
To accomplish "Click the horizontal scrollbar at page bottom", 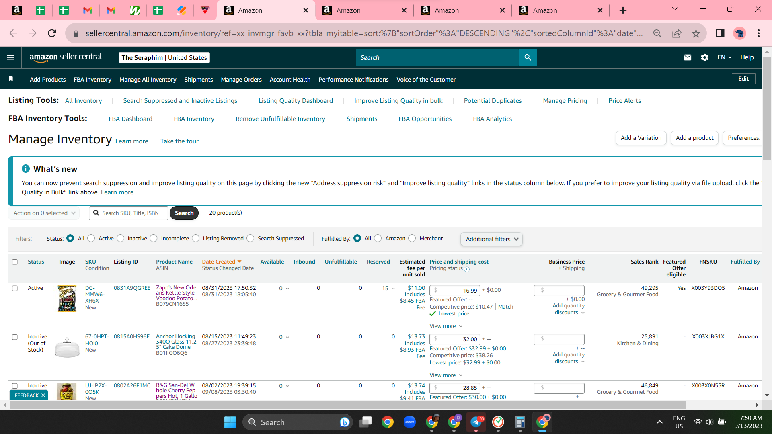I will tap(348, 405).
